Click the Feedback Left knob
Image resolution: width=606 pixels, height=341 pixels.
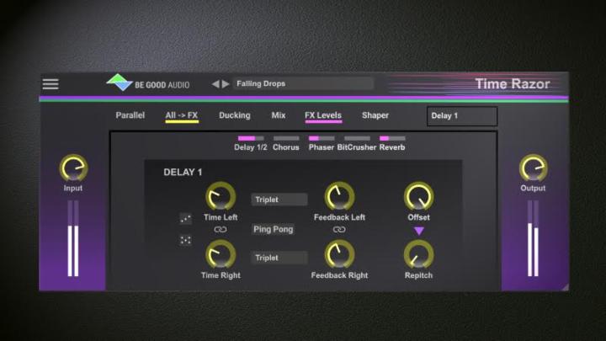tap(339, 196)
